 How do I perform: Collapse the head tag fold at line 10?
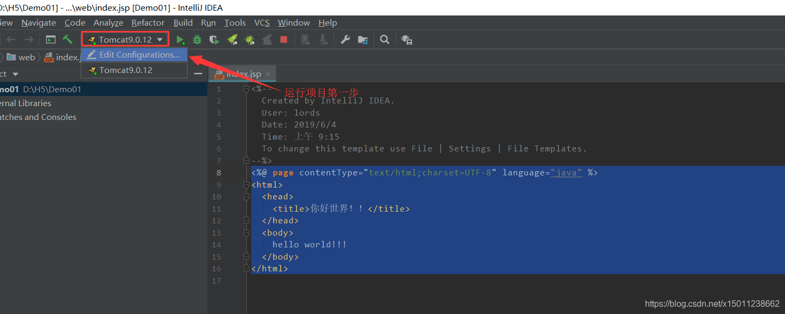(246, 197)
